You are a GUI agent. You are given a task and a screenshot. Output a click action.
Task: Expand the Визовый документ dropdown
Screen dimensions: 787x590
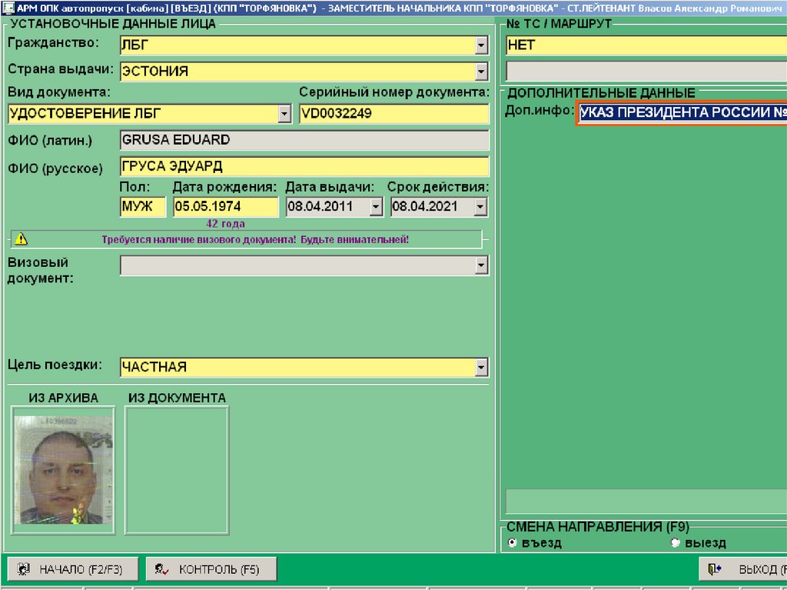pyautogui.click(x=481, y=265)
